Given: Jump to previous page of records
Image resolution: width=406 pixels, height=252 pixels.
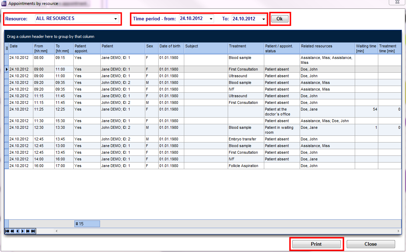Looking at the screenshot, I should 12,231.
